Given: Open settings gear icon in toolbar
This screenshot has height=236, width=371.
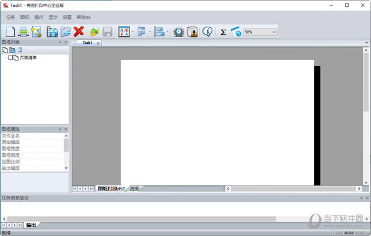Looking at the screenshot, I should [x=179, y=32].
